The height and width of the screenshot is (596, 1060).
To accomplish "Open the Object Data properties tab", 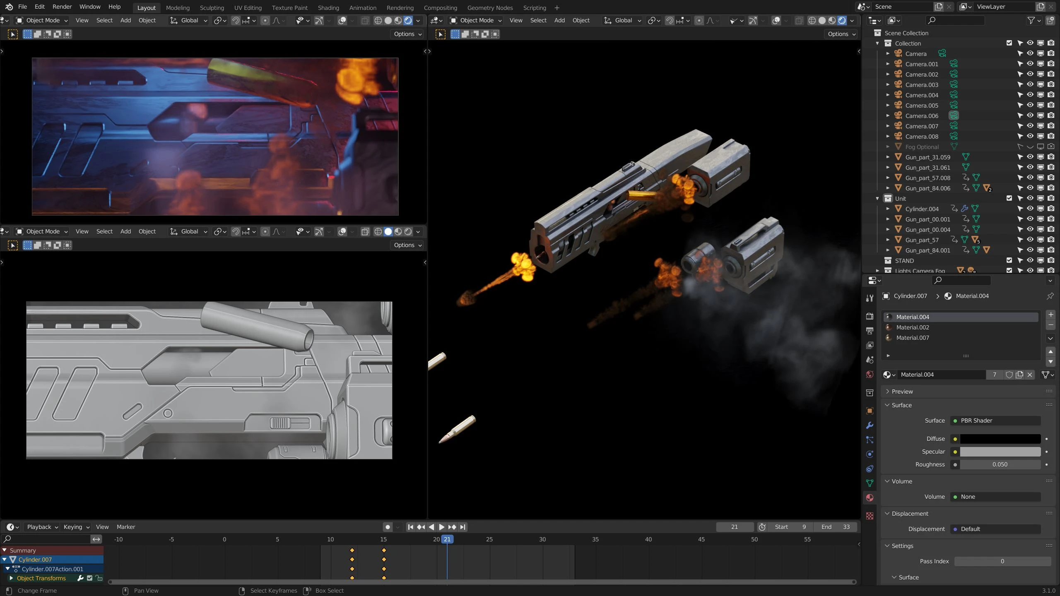I will (x=870, y=483).
